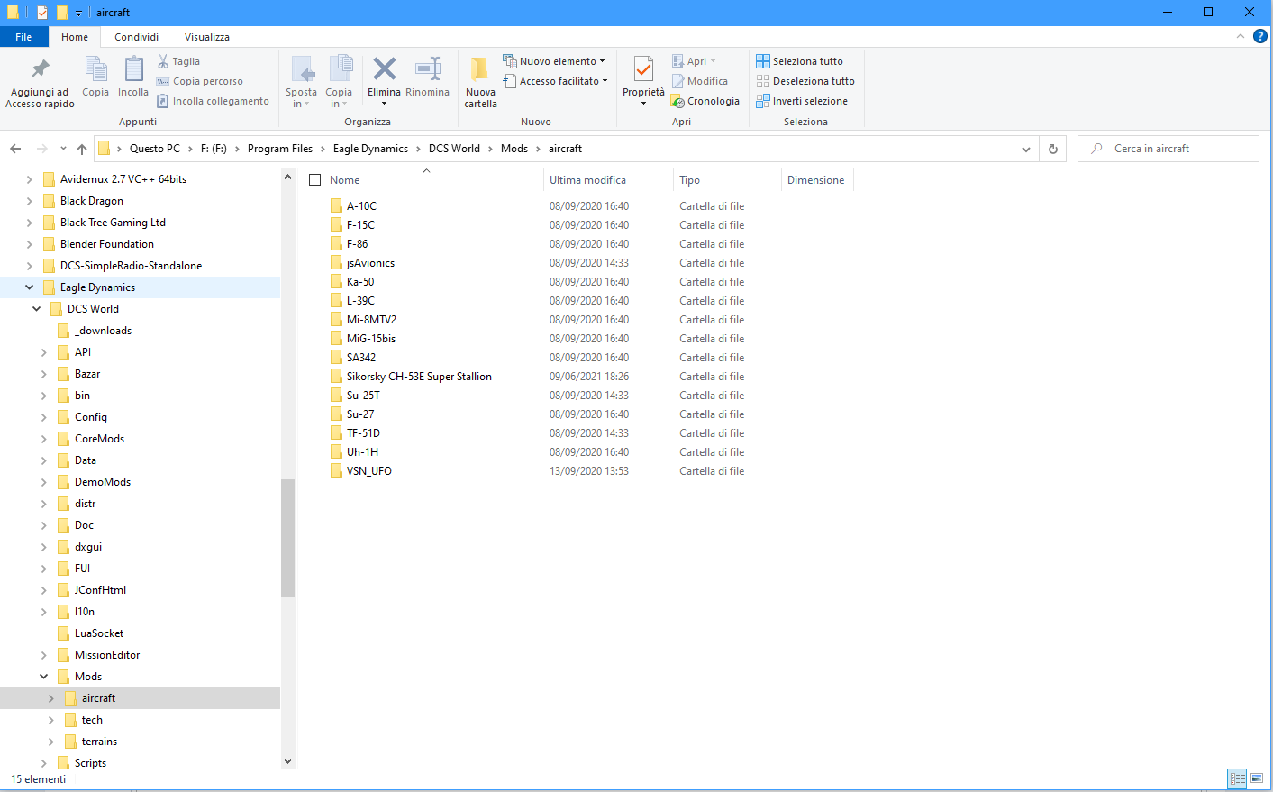Expand the aircraft tree node

(50, 698)
